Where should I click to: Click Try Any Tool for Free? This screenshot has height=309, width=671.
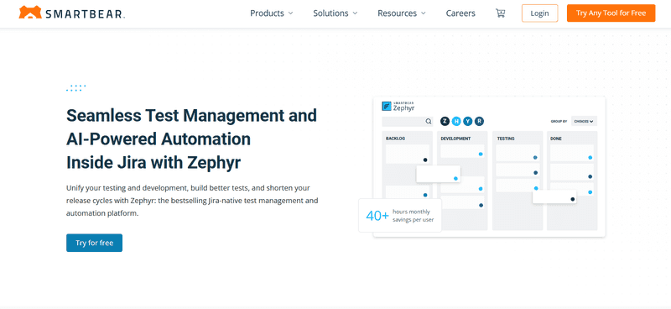pyautogui.click(x=611, y=13)
